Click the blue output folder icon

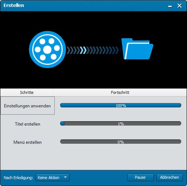(x=137, y=49)
